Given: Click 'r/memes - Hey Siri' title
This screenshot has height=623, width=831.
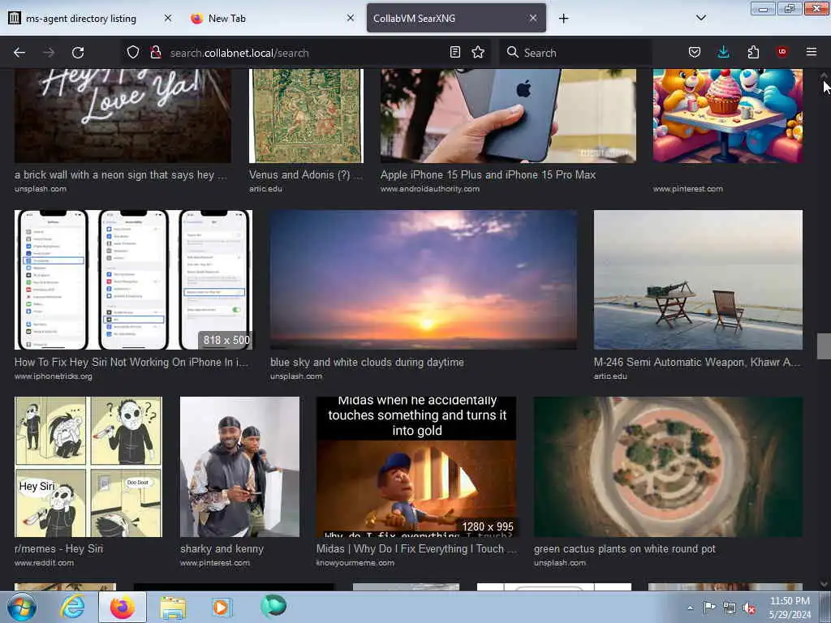Looking at the screenshot, I should [x=58, y=549].
